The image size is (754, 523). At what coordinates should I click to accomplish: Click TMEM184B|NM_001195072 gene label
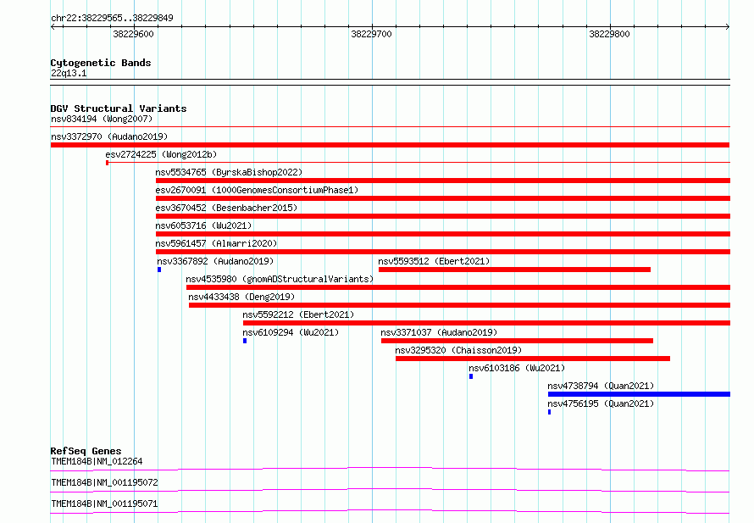point(104,482)
